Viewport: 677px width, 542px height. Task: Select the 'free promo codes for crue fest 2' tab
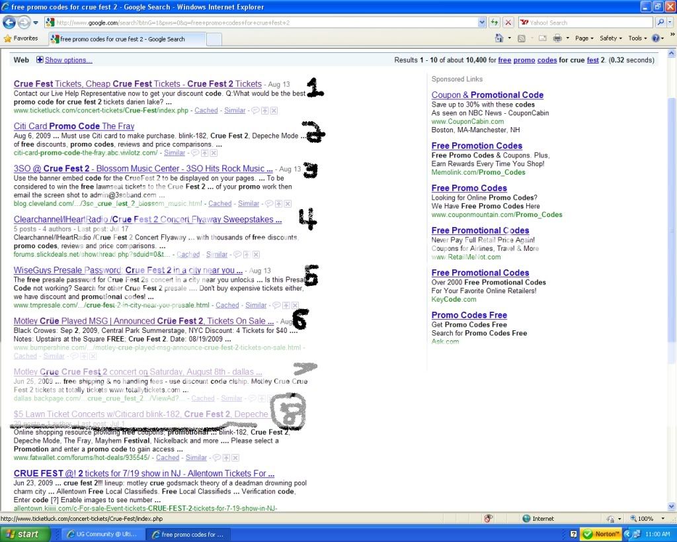tap(128, 39)
